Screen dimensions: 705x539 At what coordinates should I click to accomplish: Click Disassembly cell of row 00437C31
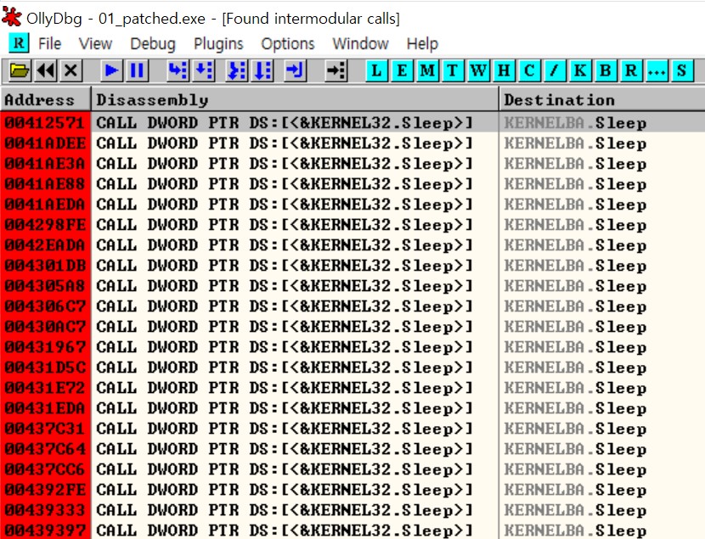(x=295, y=428)
